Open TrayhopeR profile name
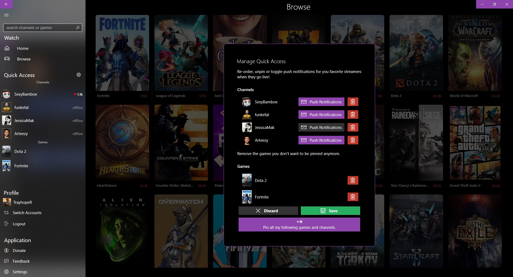The height and width of the screenshot is (277, 513). coord(23,202)
